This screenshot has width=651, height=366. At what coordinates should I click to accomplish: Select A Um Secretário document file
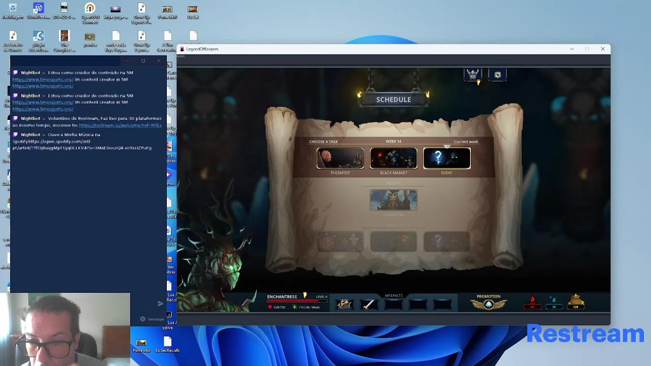(x=167, y=42)
